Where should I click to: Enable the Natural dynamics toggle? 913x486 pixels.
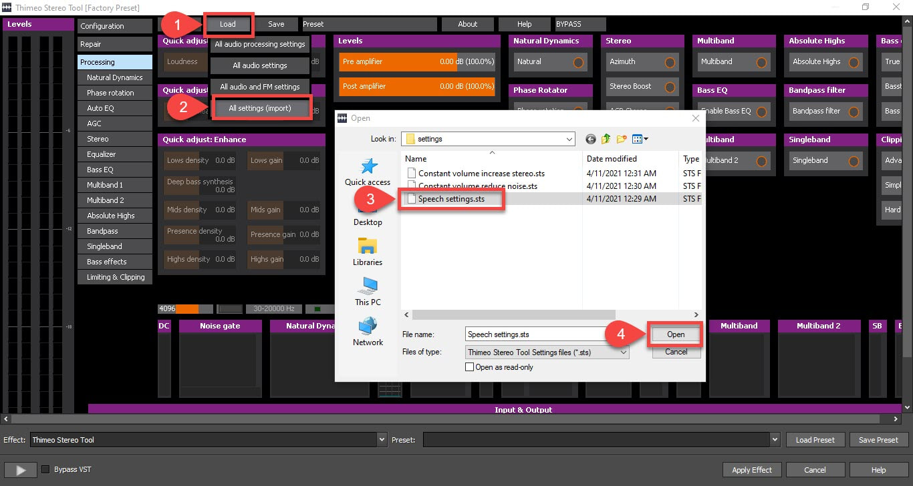click(x=578, y=62)
